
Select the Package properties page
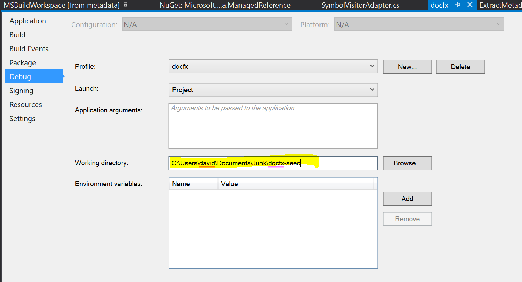(22, 62)
